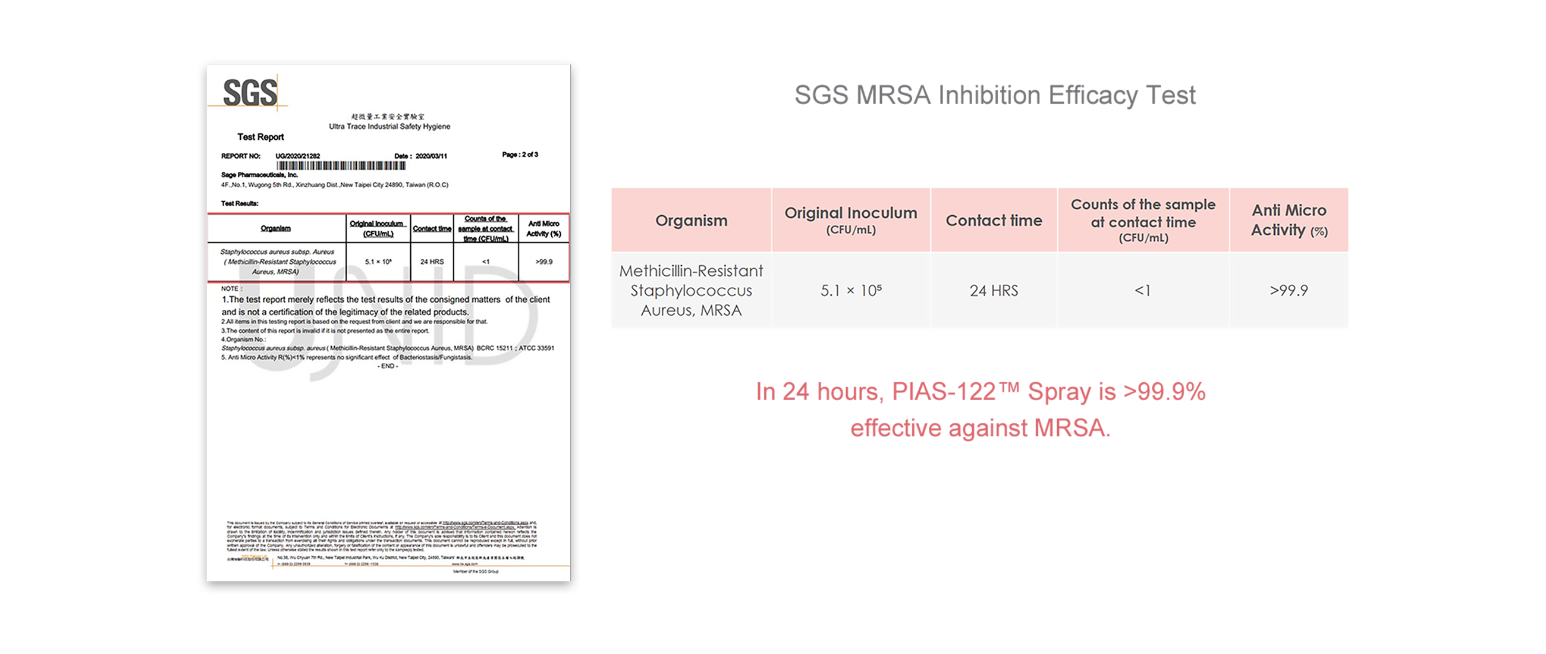
Task: Click the SGS logo on the report
Action: (250, 93)
